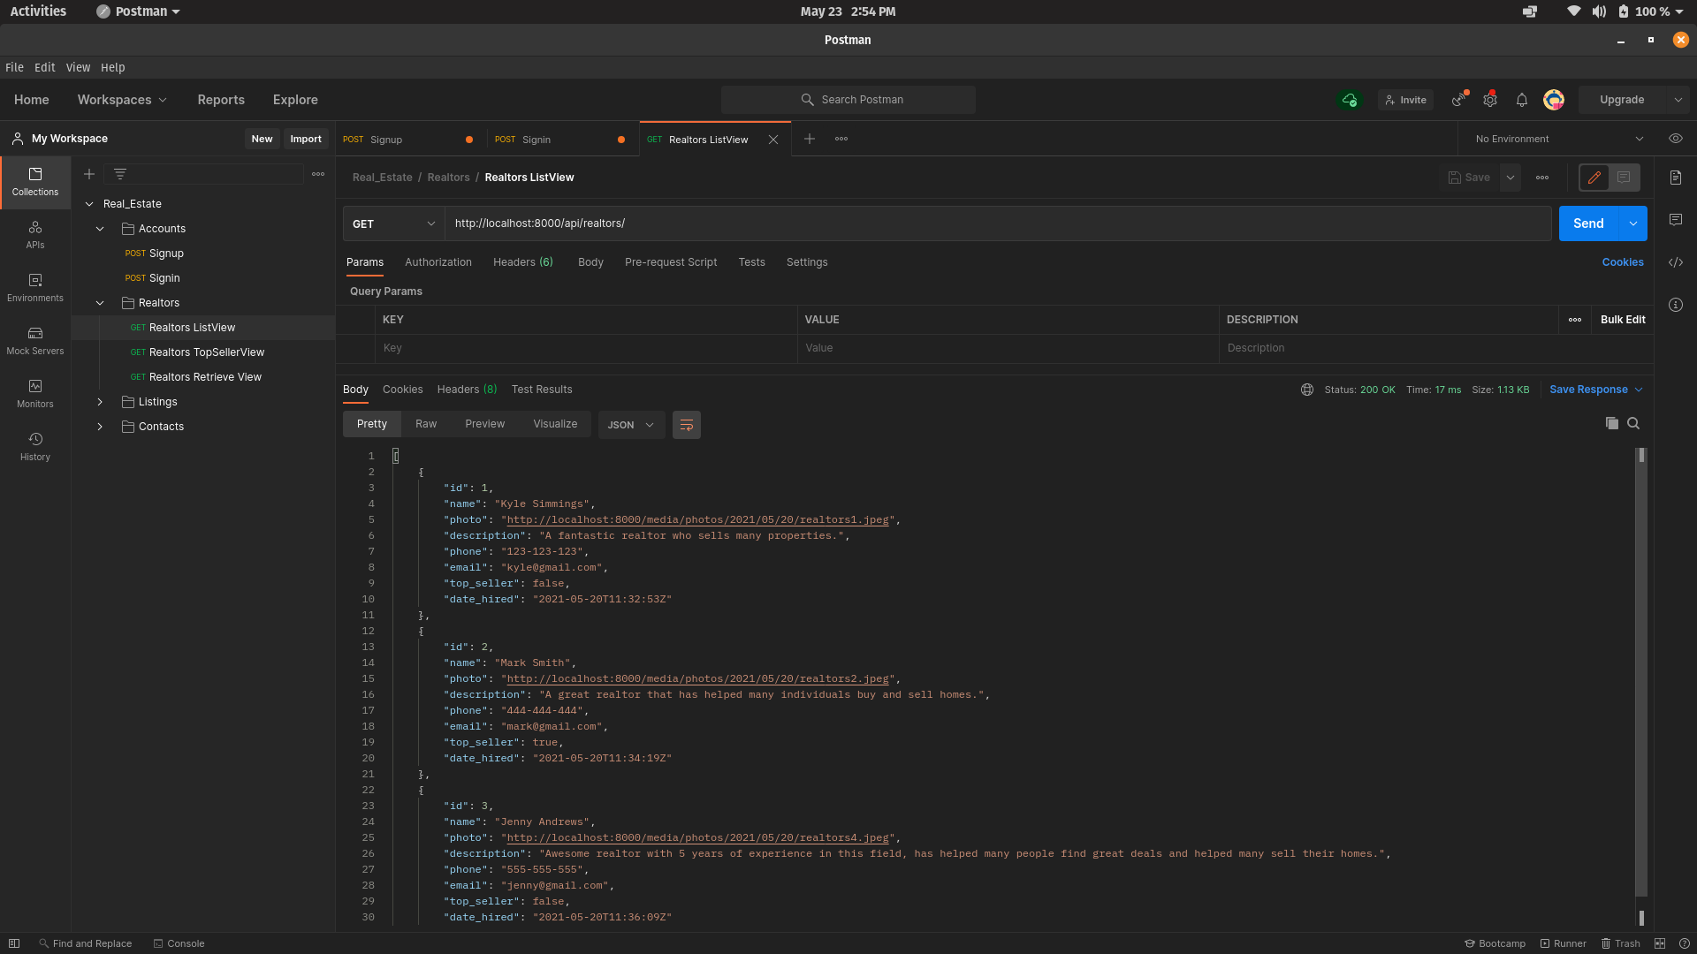The image size is (1697, 954).
Task: Click the Send button
Action: click(1587, 223)
